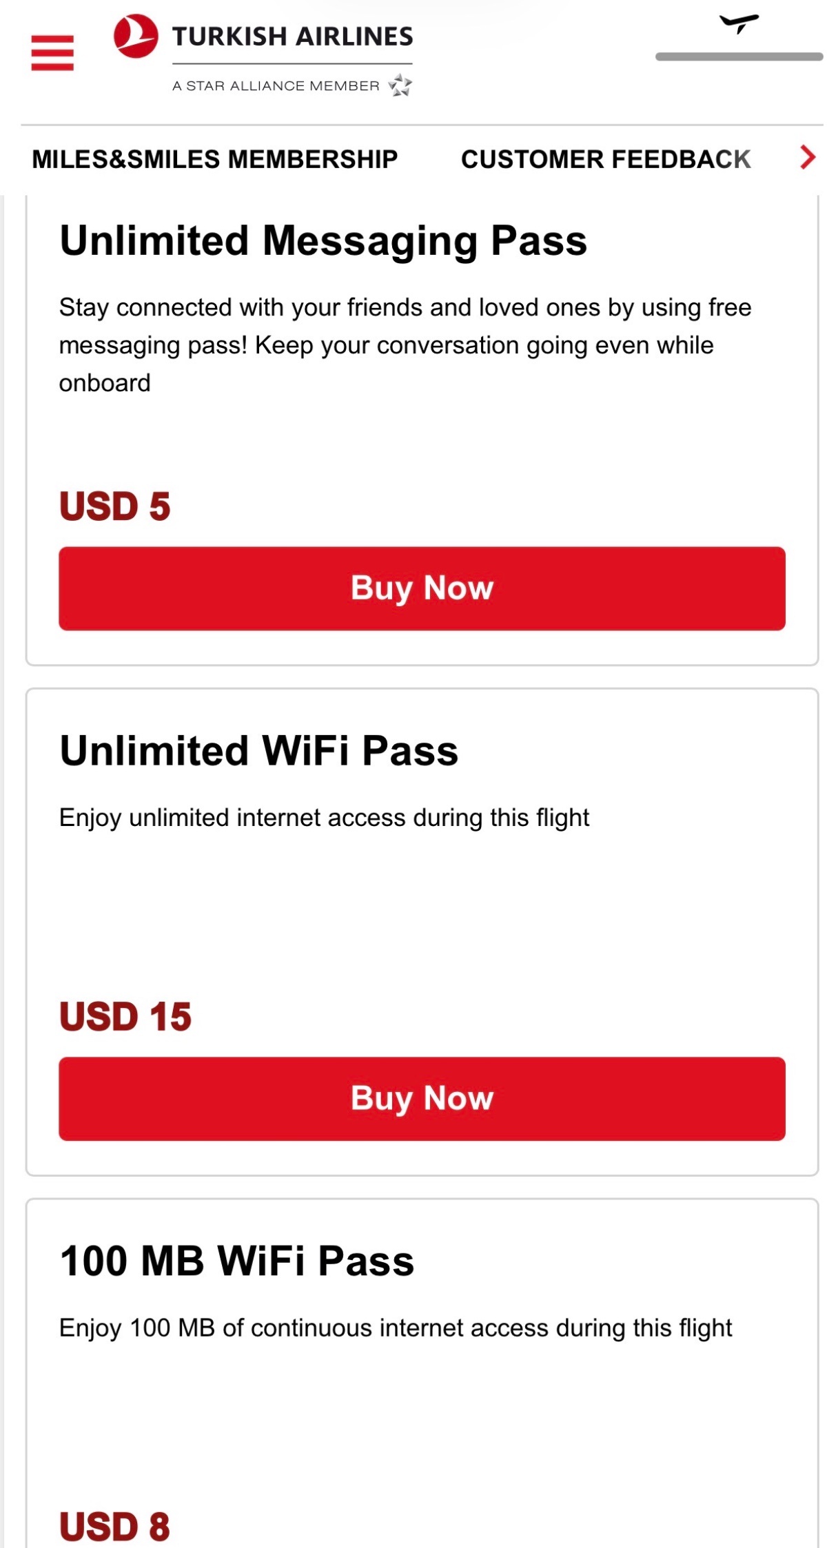827x1548 pixels.
Task: Click the grey flight progress bar
Action: tap(739, 56)
